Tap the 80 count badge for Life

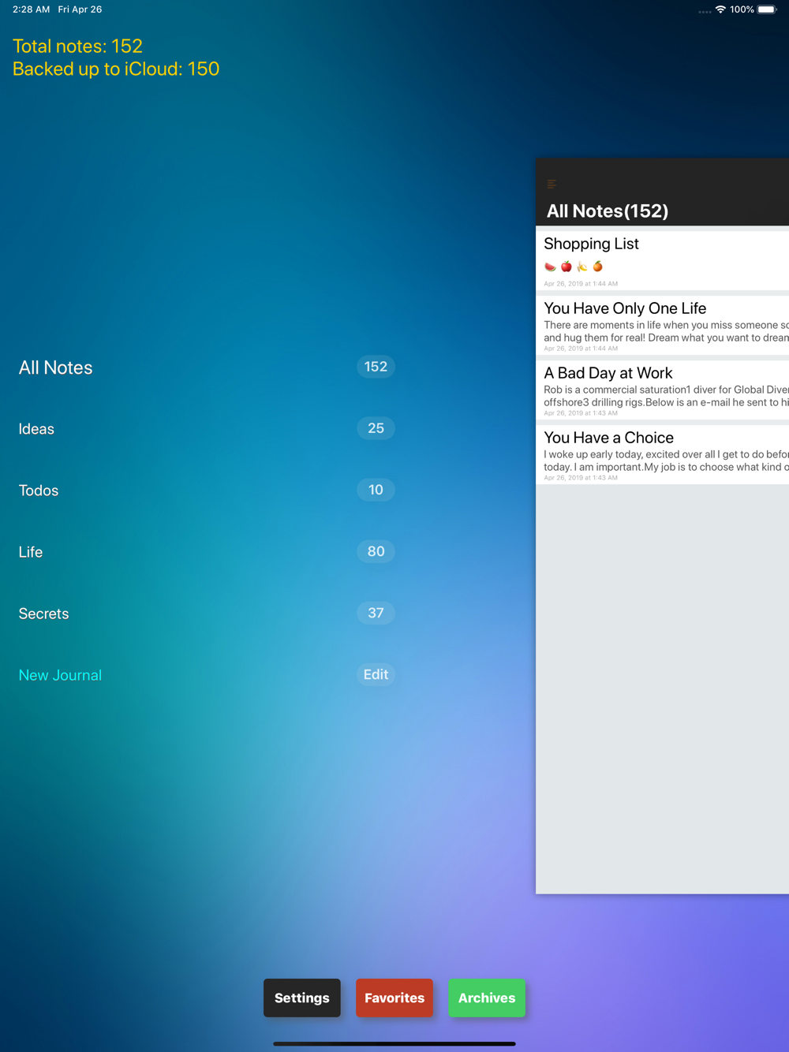pos(376,551)
